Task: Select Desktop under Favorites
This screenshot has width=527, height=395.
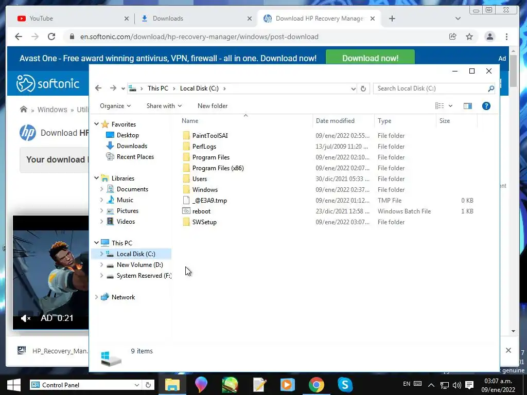Action: (x=128, y=135)
